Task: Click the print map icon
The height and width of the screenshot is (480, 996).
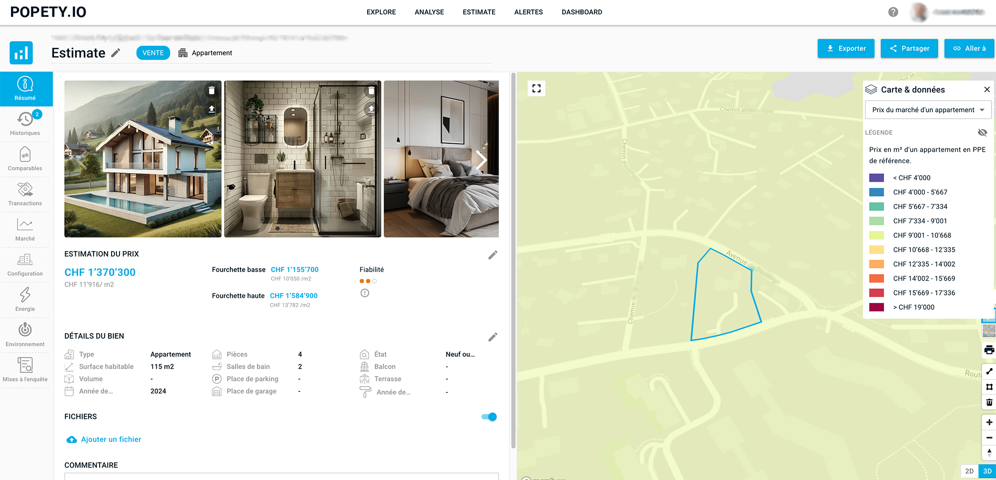Action: 989,350
